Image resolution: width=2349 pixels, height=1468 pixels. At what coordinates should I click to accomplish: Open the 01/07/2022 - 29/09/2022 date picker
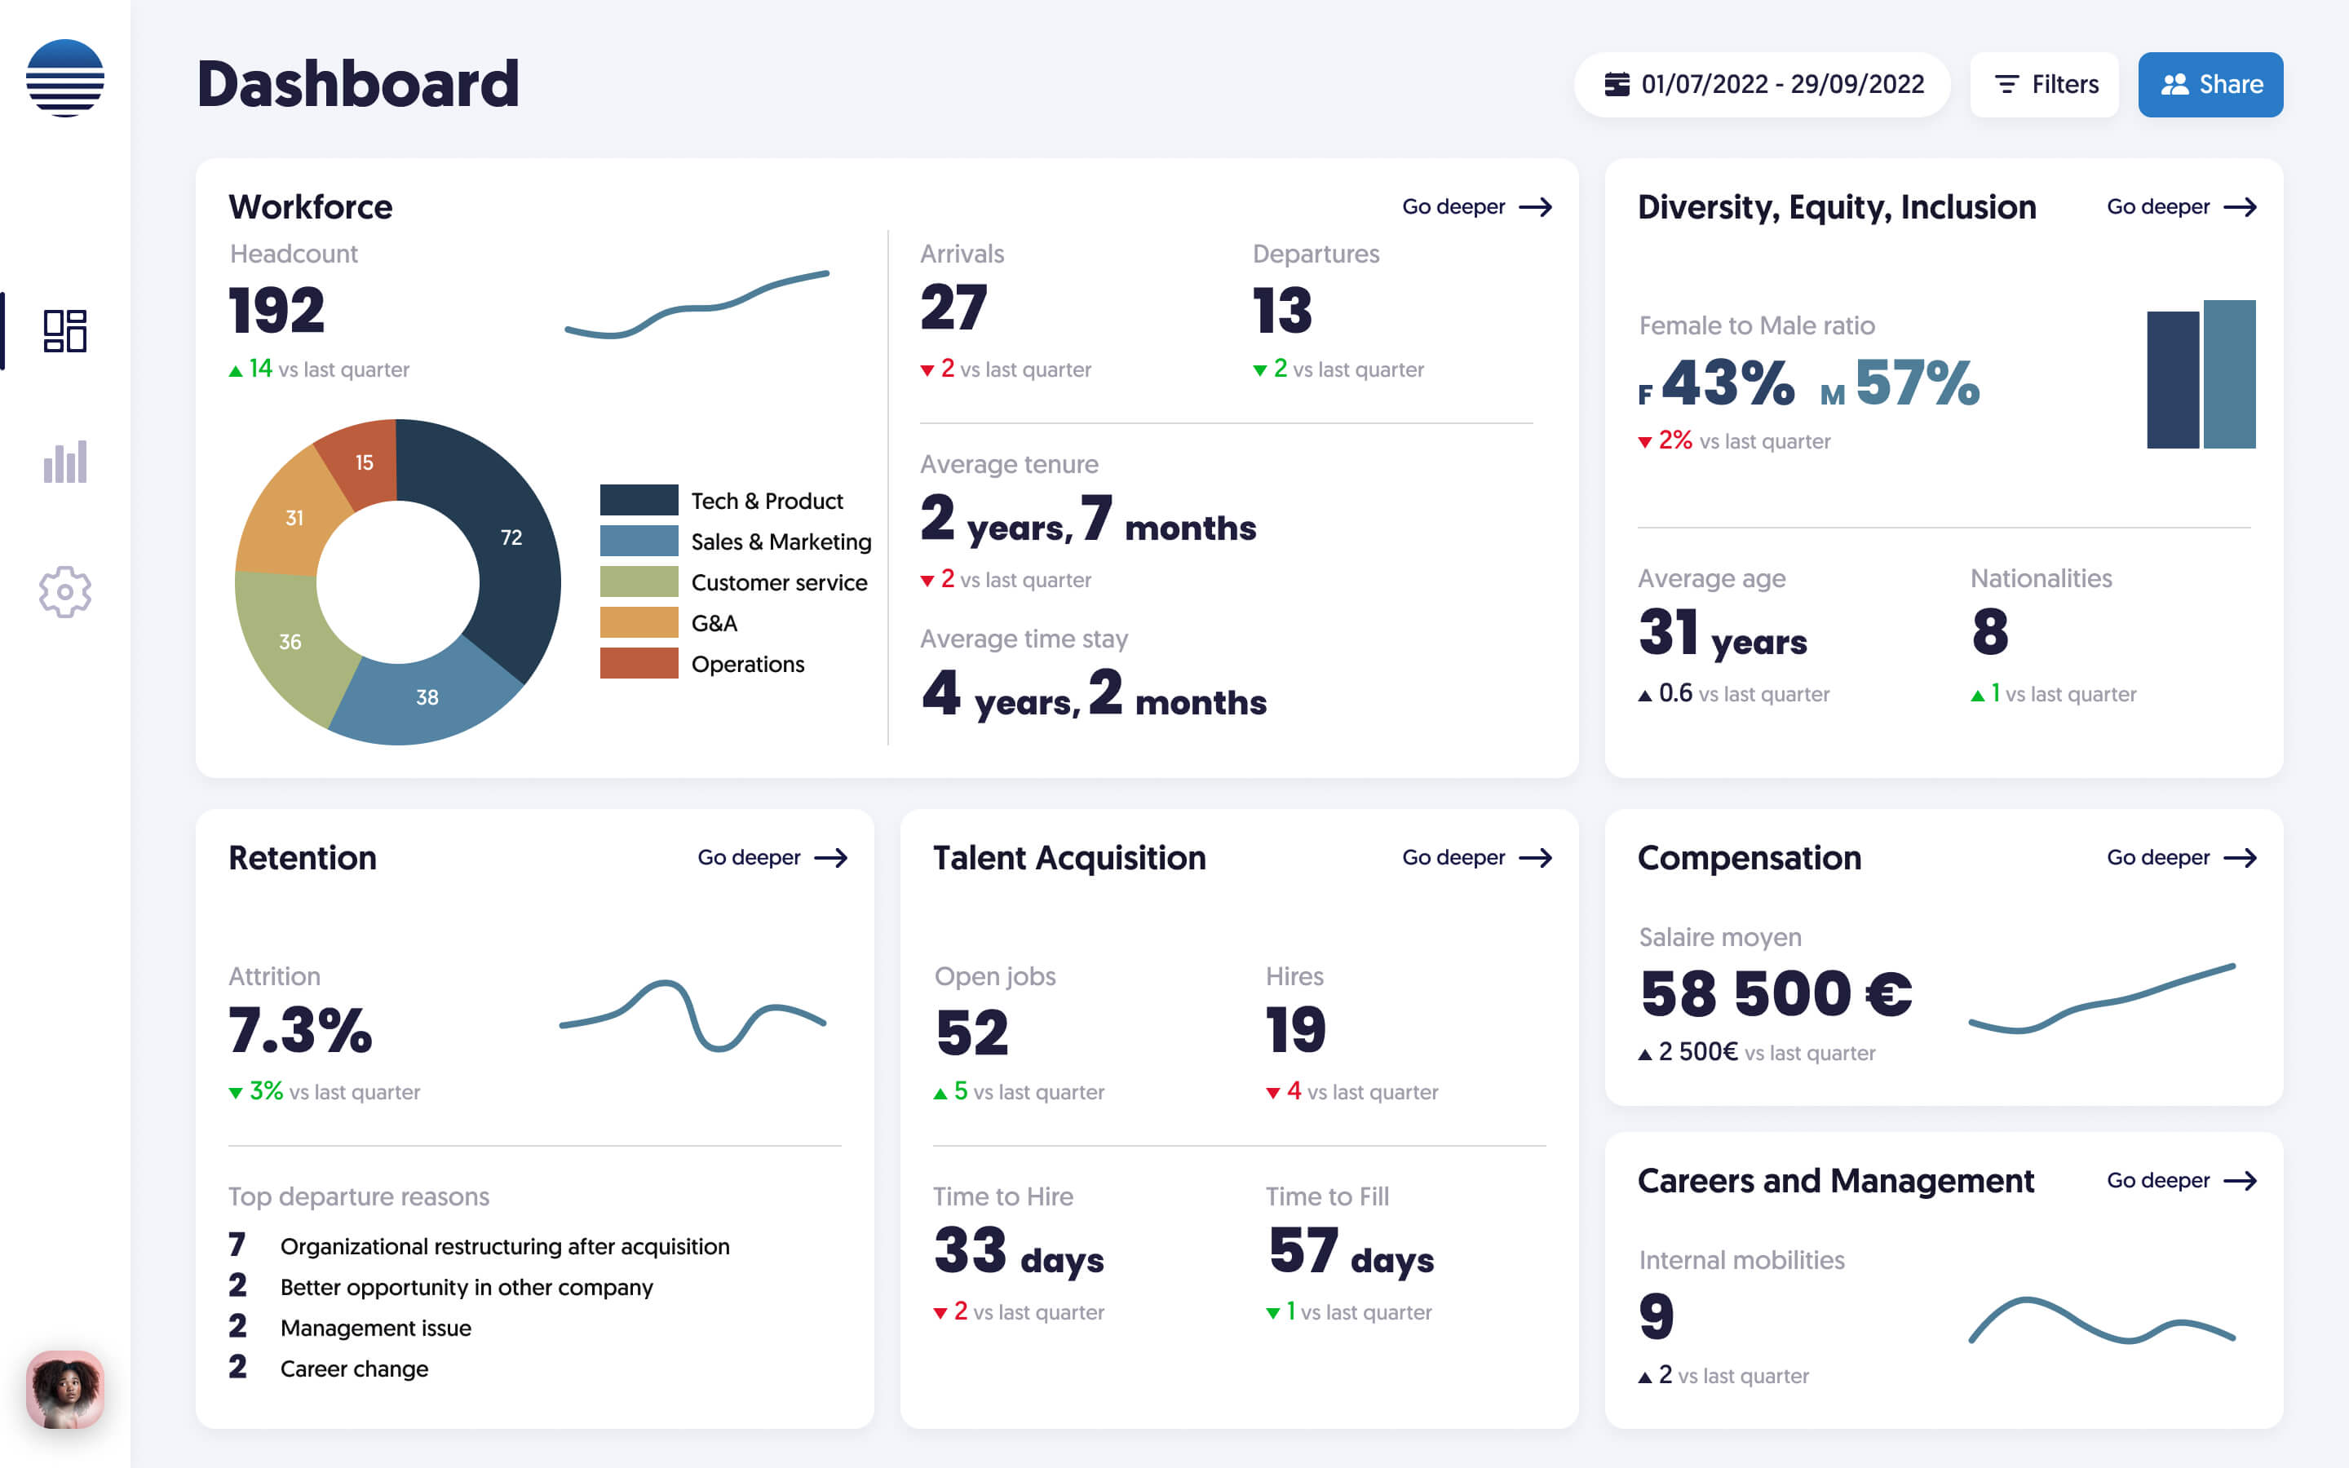tap(1762, 85)
